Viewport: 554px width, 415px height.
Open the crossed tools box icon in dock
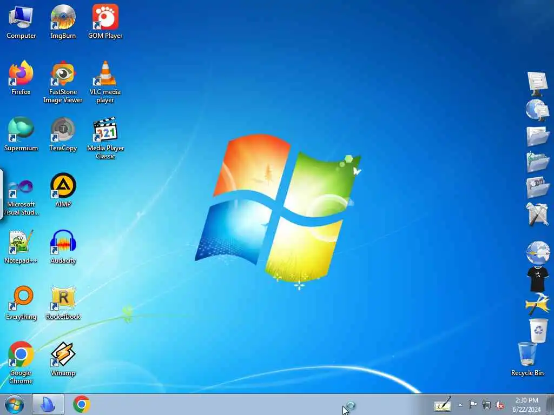[x=537, y=214]
